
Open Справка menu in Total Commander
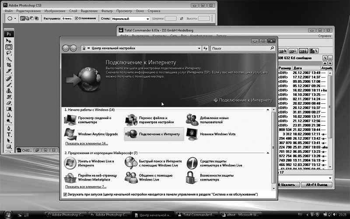tap(325, 36)
